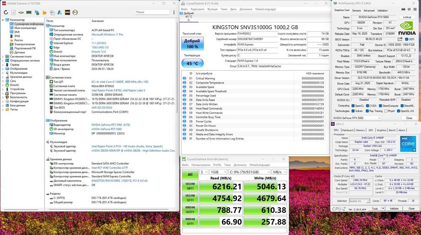
Task: Click the blue status dot next to Power Cycles
Action: [184, 121]
